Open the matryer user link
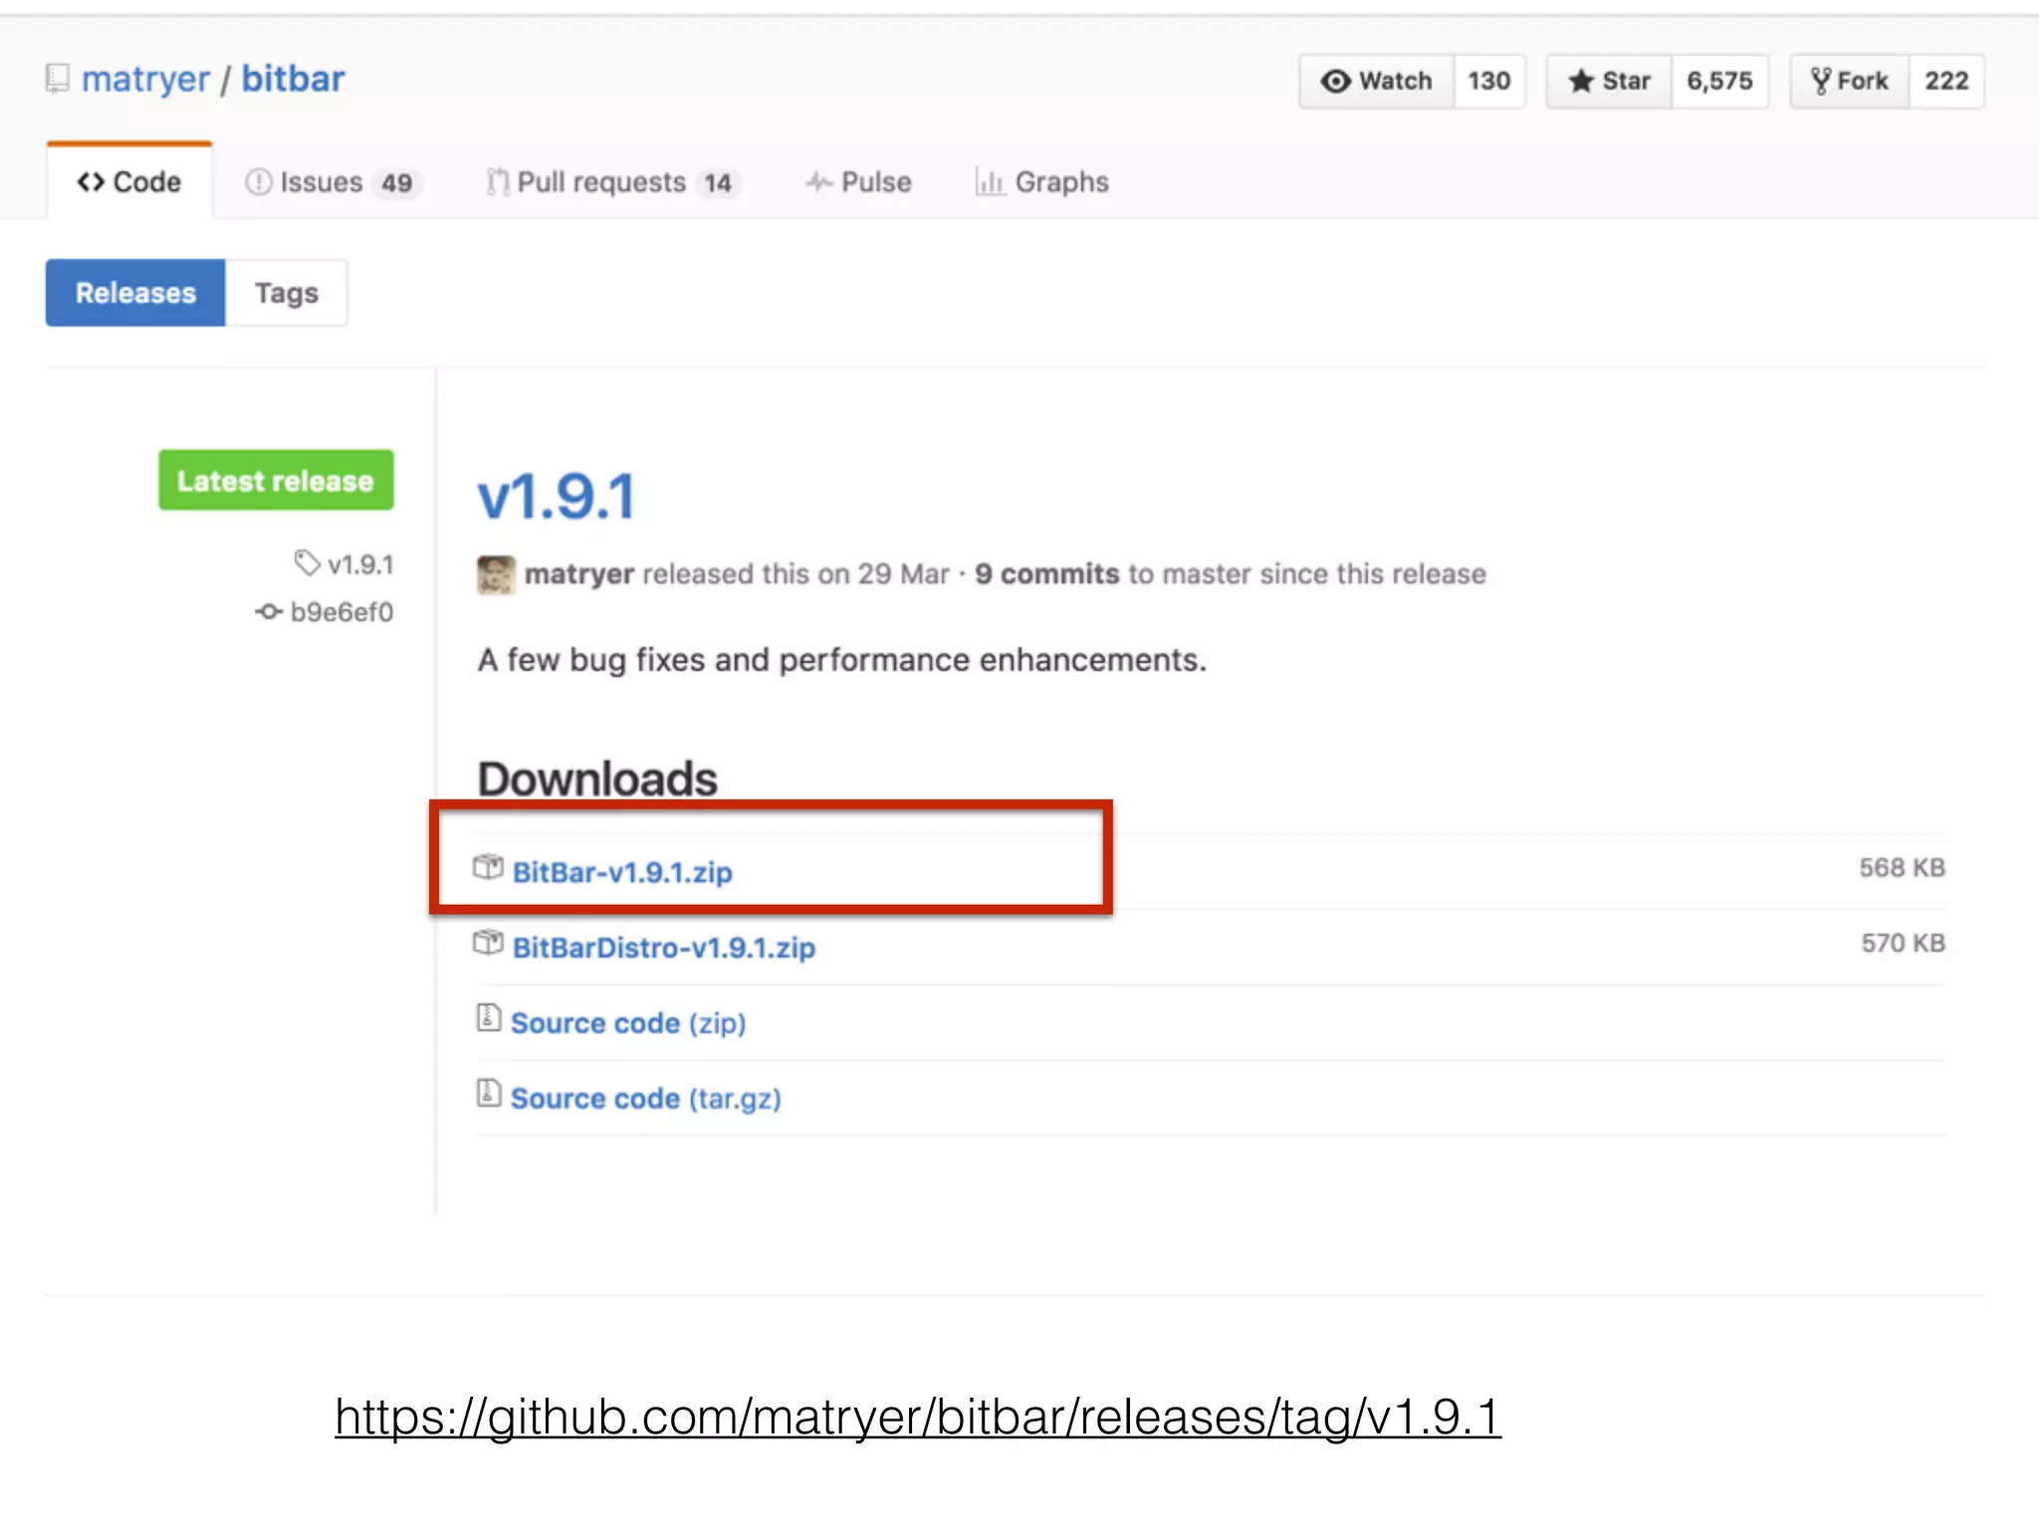The width and height of the screenshot is (2039, 1529). coord(145,79)
